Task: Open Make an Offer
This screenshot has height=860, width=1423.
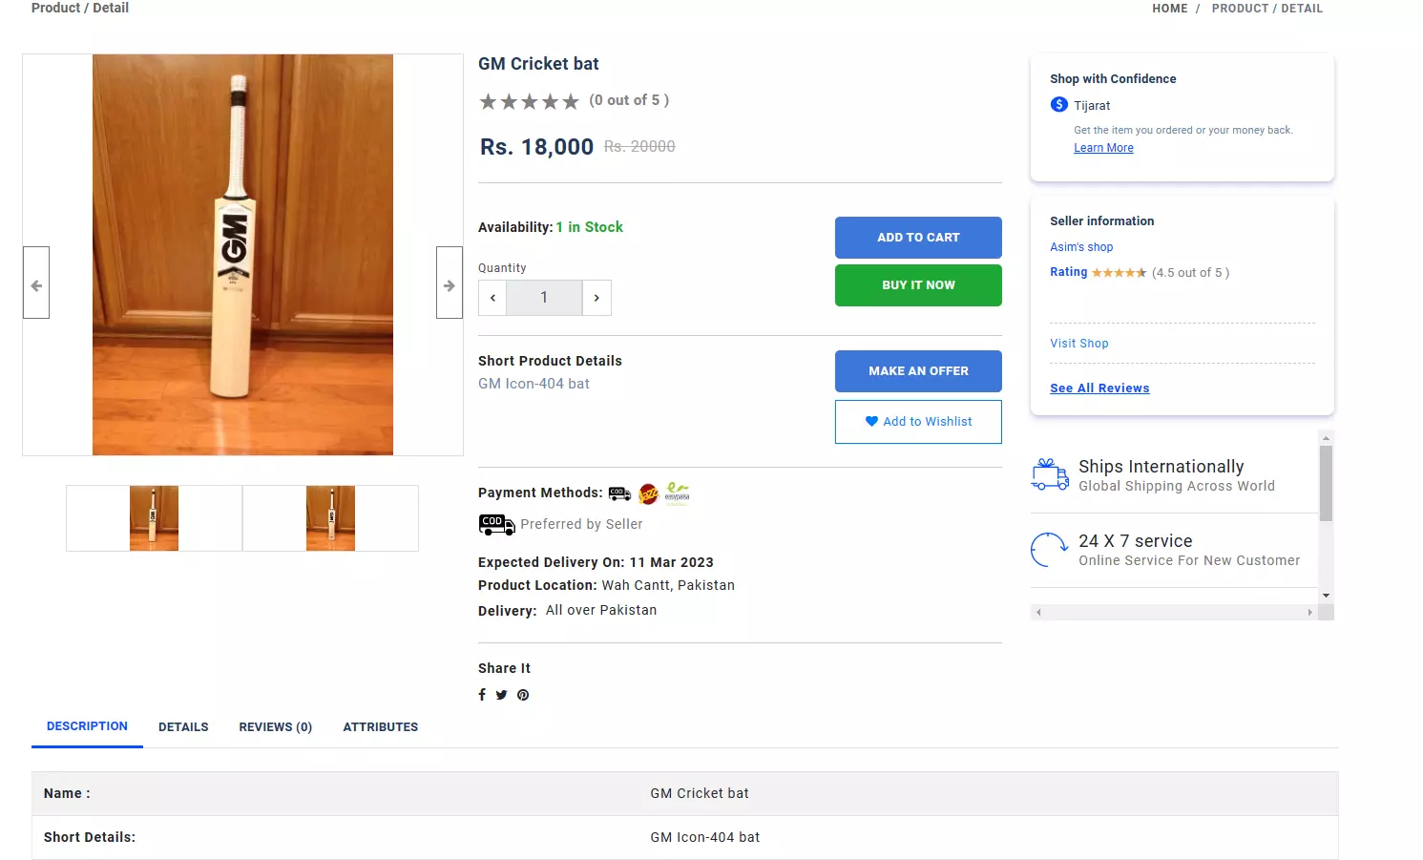Action: click(918, 371)
